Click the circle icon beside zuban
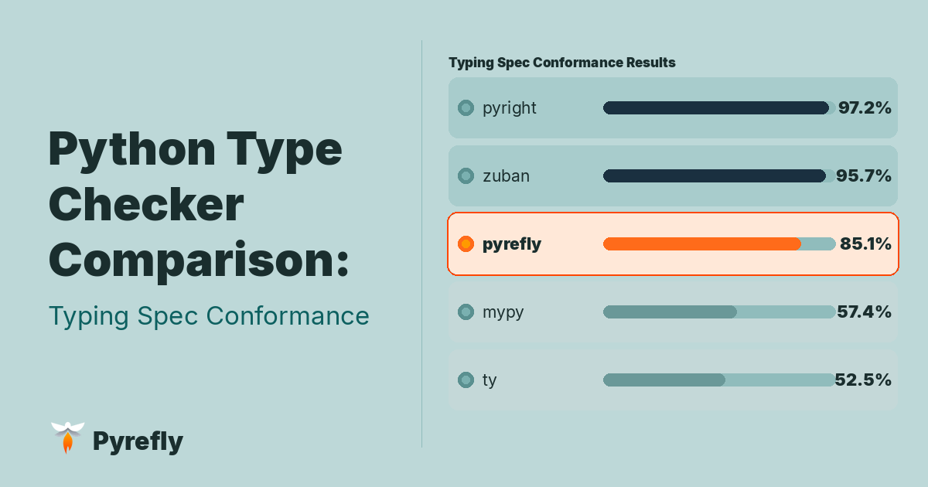Screen dimensions: 928x487 [466, 176]
